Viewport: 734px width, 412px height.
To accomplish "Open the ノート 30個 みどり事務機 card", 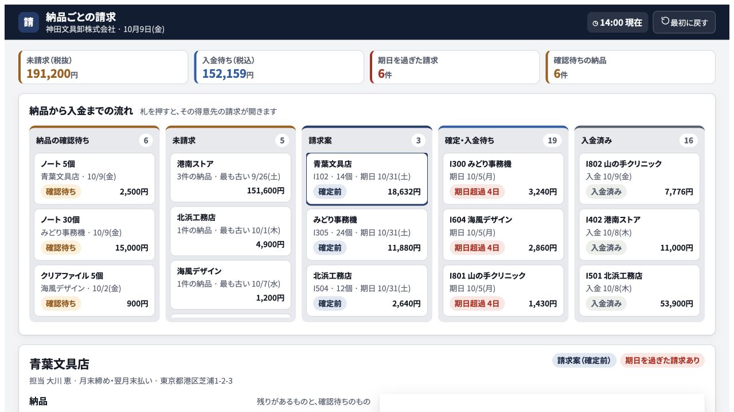I will pos(95,235).
